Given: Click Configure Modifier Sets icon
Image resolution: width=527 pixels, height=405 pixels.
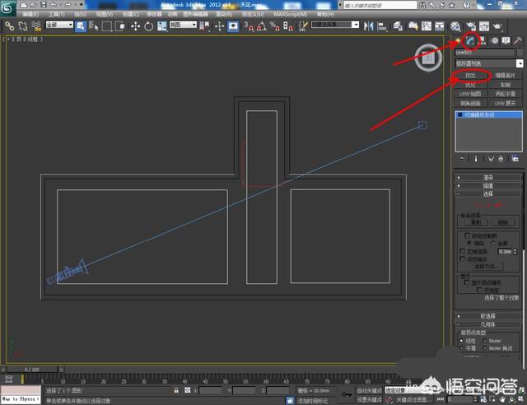Looking at the screenshot, I should (x=515, y=159).
